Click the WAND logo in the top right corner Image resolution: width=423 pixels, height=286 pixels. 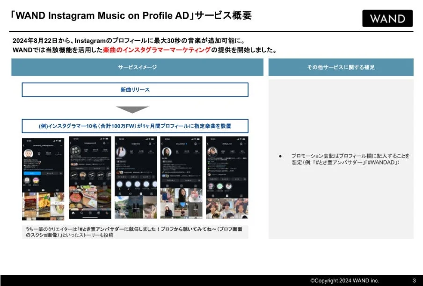tap(387, 19)
